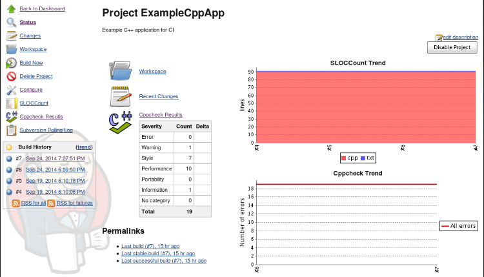Click the SLOCCount icon in sidebar
The image size is (484, 277).
tap(11, 103)
